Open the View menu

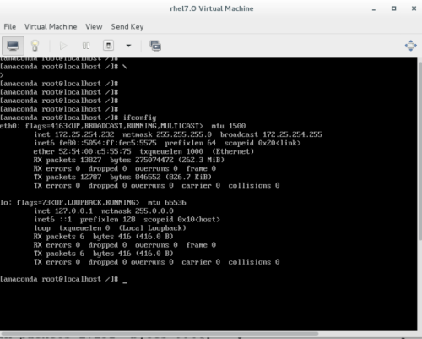point(94,27)
